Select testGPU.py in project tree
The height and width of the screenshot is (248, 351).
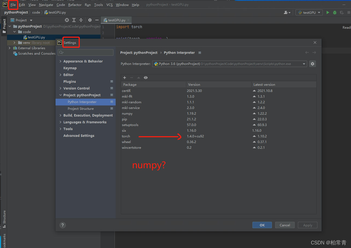(x=36, y=37)
